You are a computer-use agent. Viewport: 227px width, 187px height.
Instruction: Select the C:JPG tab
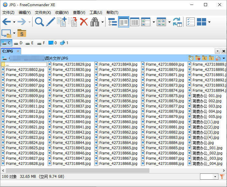[x=8, y=51]
